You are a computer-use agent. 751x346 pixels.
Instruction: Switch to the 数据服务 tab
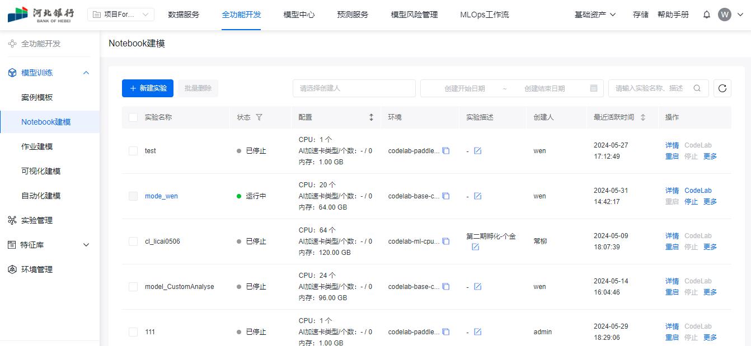[184, 15]
